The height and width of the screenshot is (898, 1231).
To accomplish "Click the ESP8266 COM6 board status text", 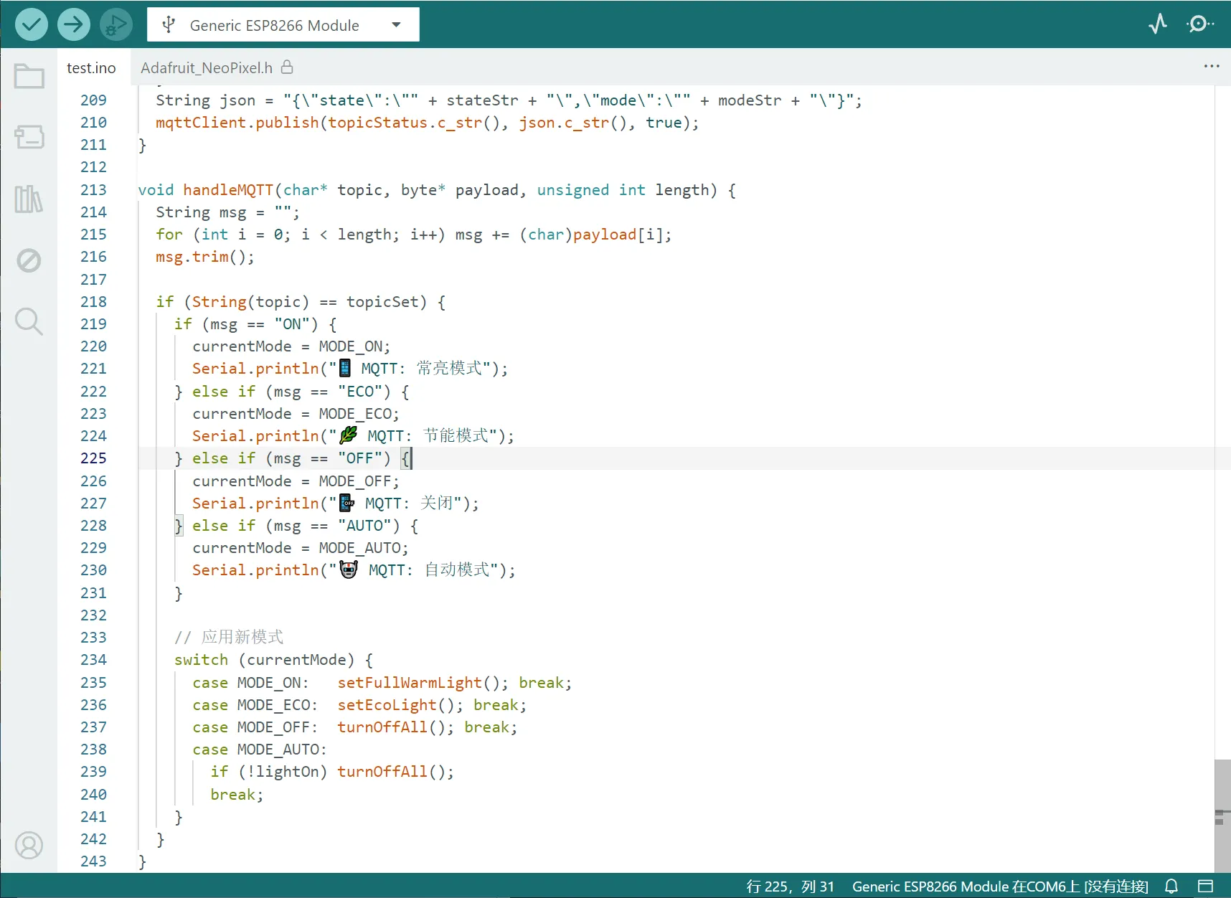I will pos(999,887).
